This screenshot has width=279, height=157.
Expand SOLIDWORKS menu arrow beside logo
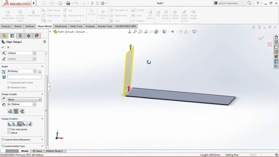pos(34,3)
